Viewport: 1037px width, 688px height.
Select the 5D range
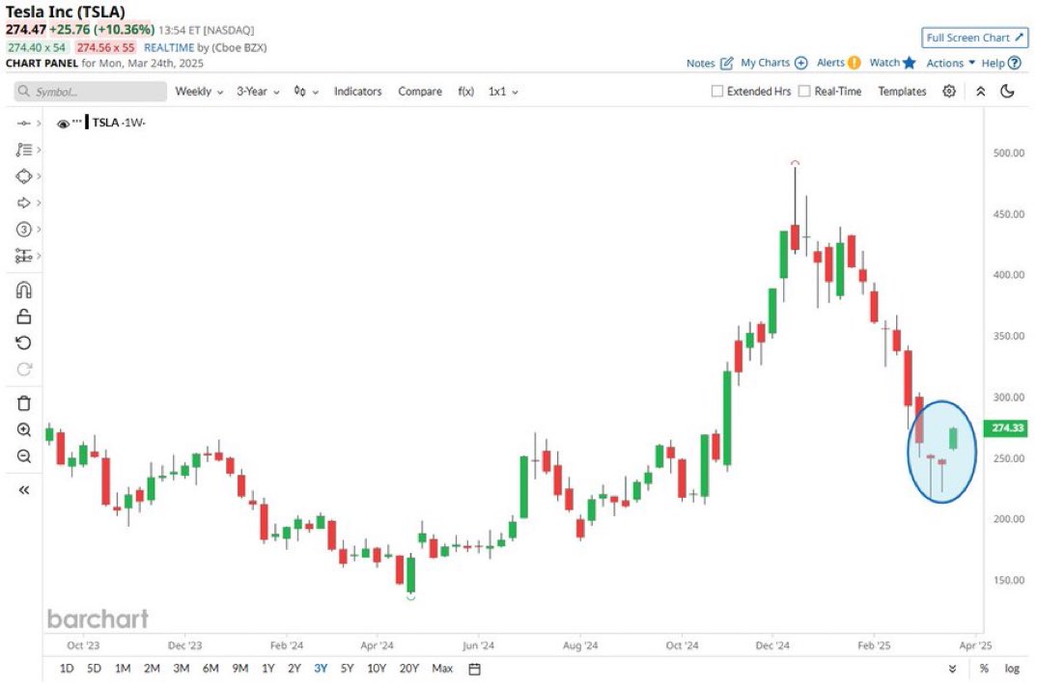click(x=94, y=669)
